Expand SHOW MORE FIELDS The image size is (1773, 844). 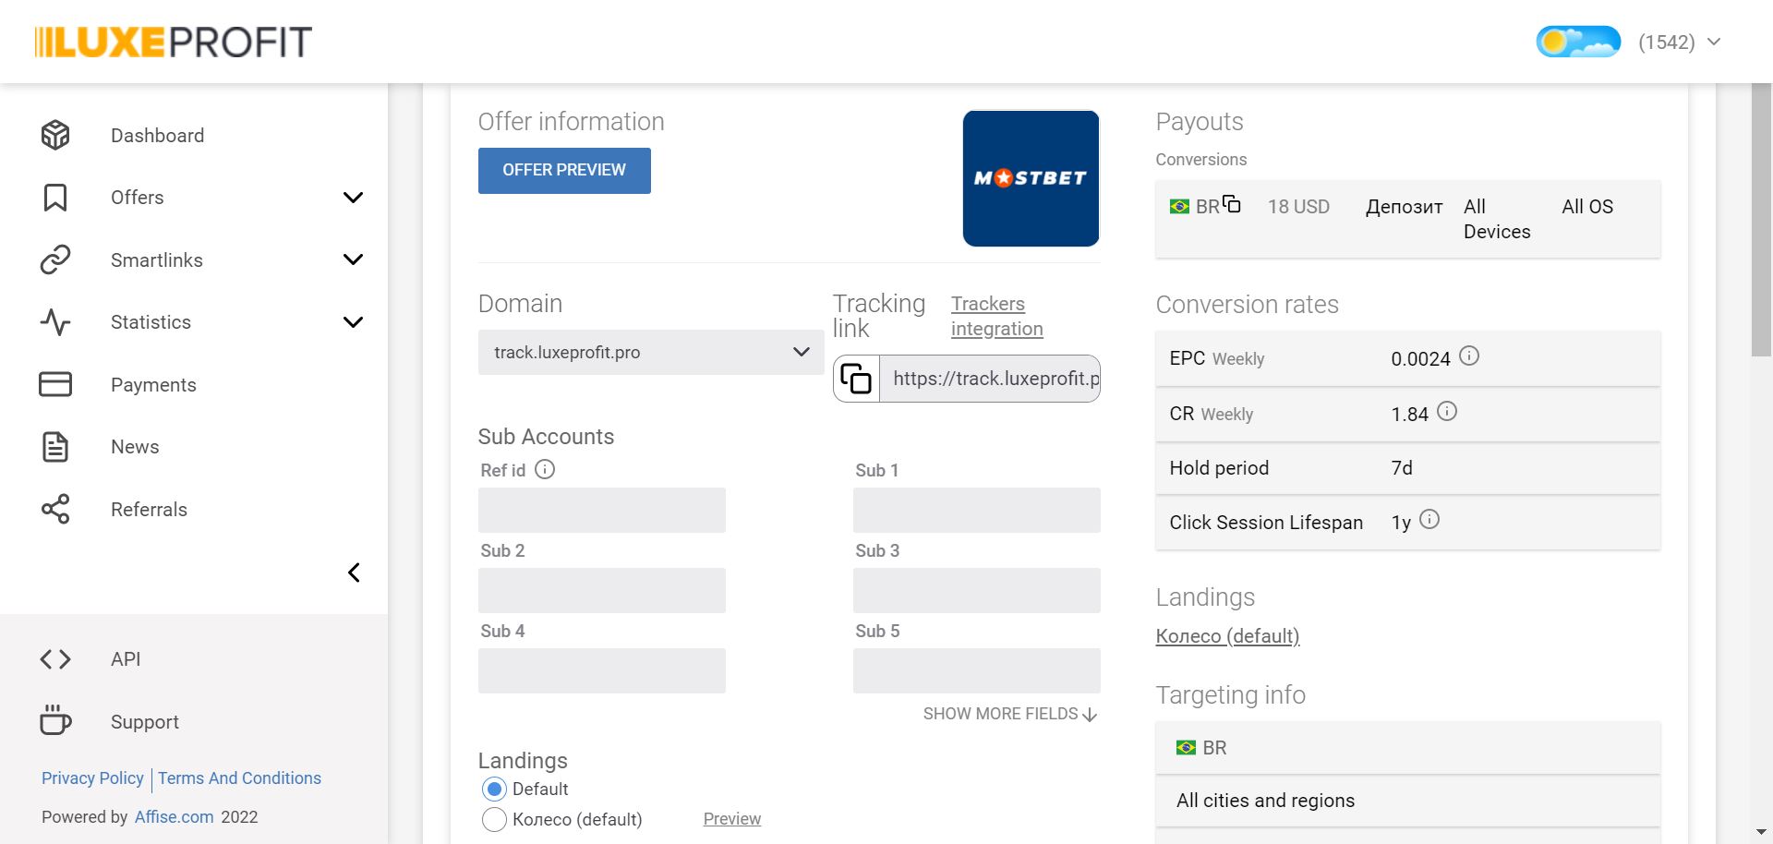coord(1010,714)
